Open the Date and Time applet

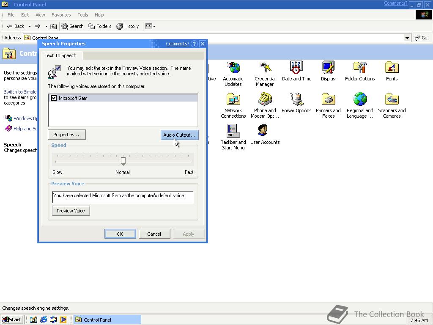(x=296, y=71)
